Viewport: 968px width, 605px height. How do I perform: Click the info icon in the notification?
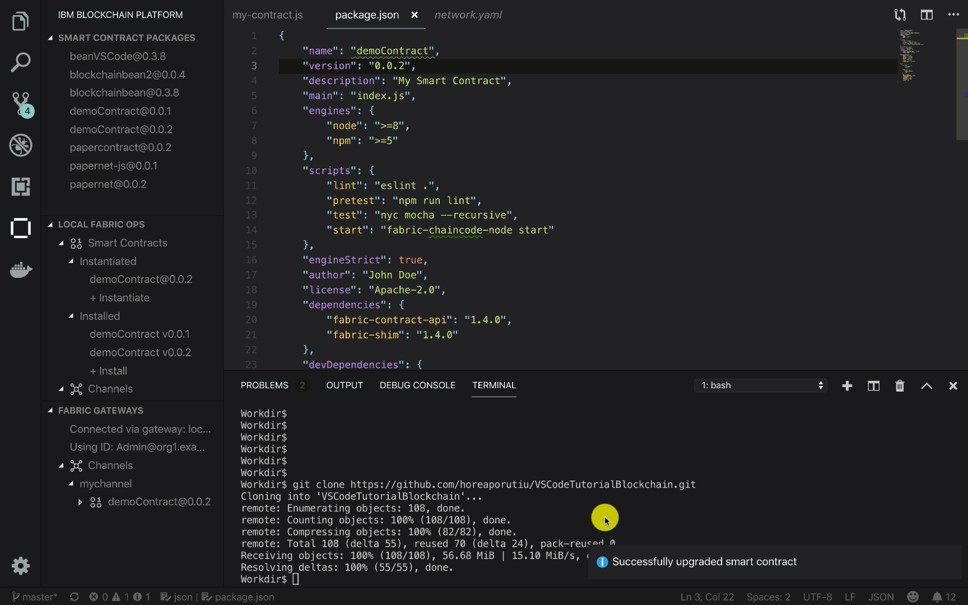(x=602, y=562)
